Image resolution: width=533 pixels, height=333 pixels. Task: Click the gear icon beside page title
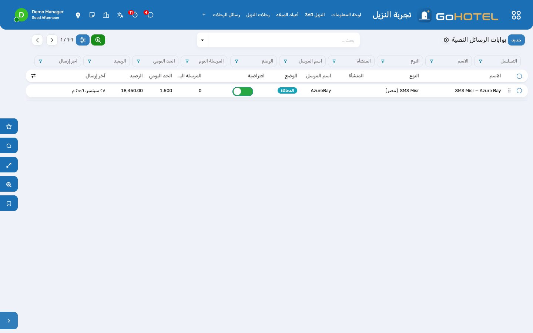446,40
